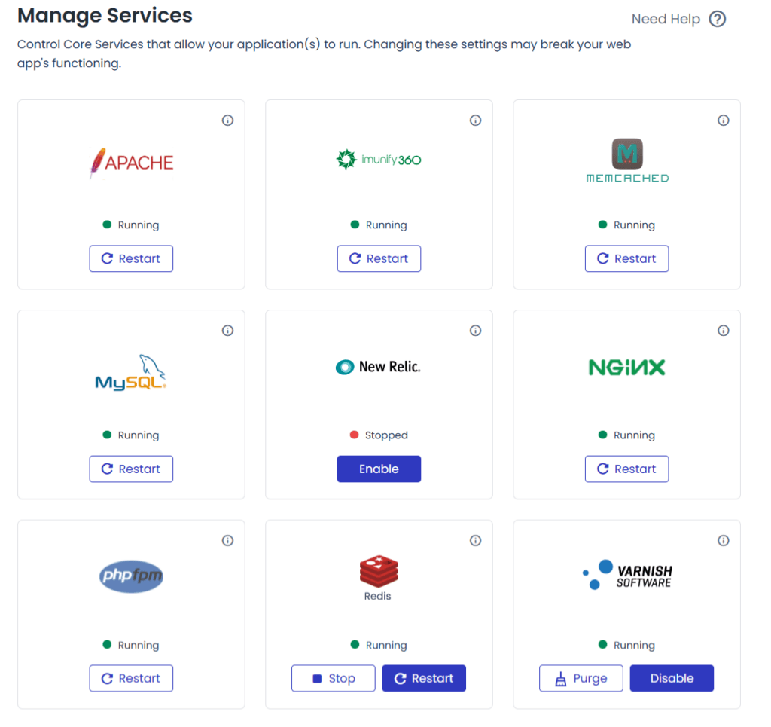Restart the Apache service

131,258
